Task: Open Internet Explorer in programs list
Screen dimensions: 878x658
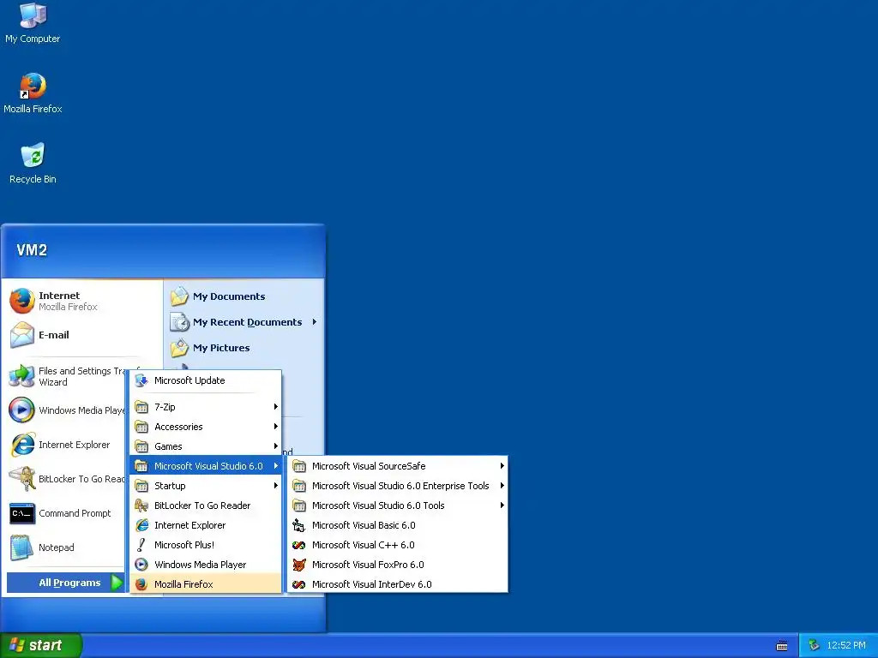Action: pyautogui.click(x=206, y=525)
